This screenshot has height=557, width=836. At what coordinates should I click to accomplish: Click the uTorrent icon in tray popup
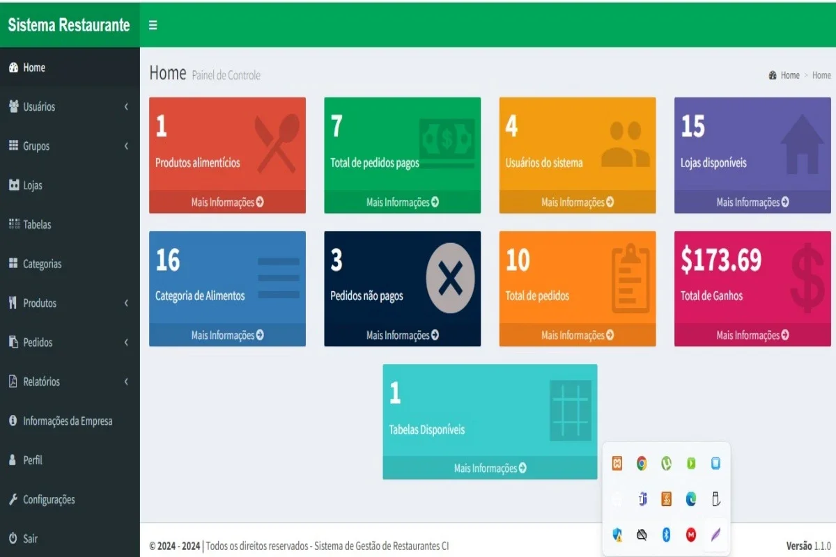point(666,463)
